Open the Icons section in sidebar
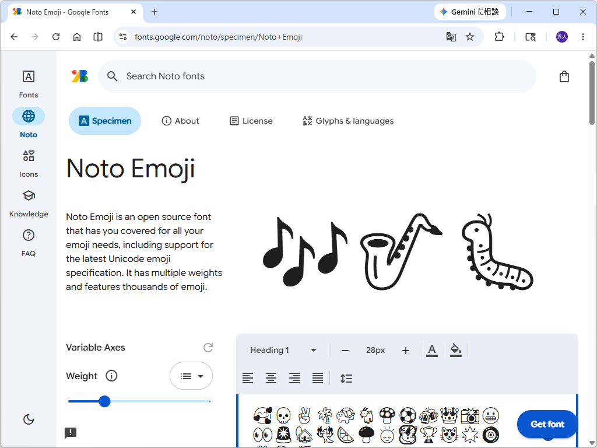597x448 pixels. coord(29,163)
